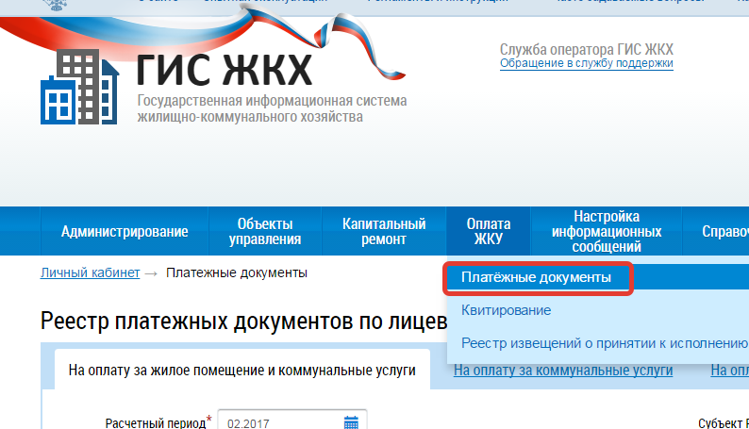The width and height of the screenshot is (749, 429).
Task: Click the ГИС ЖКХ building logo
Action: (80, 87)
